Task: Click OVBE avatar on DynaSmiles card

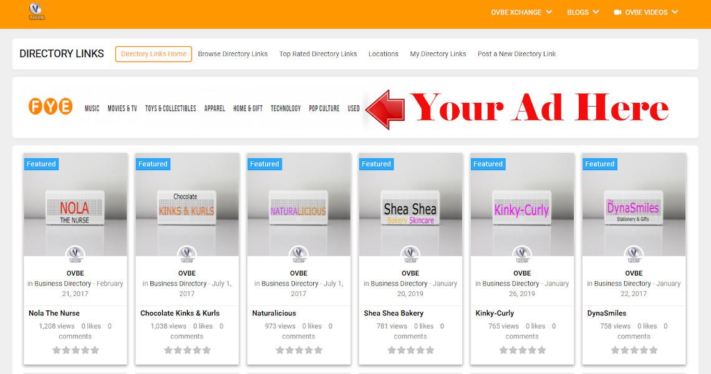Action: click(x=634, y=254)
